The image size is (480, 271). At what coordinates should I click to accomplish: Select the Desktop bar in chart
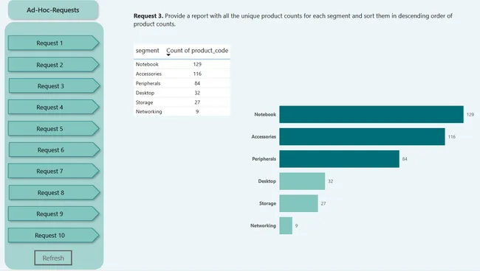[x=302, y=181]
